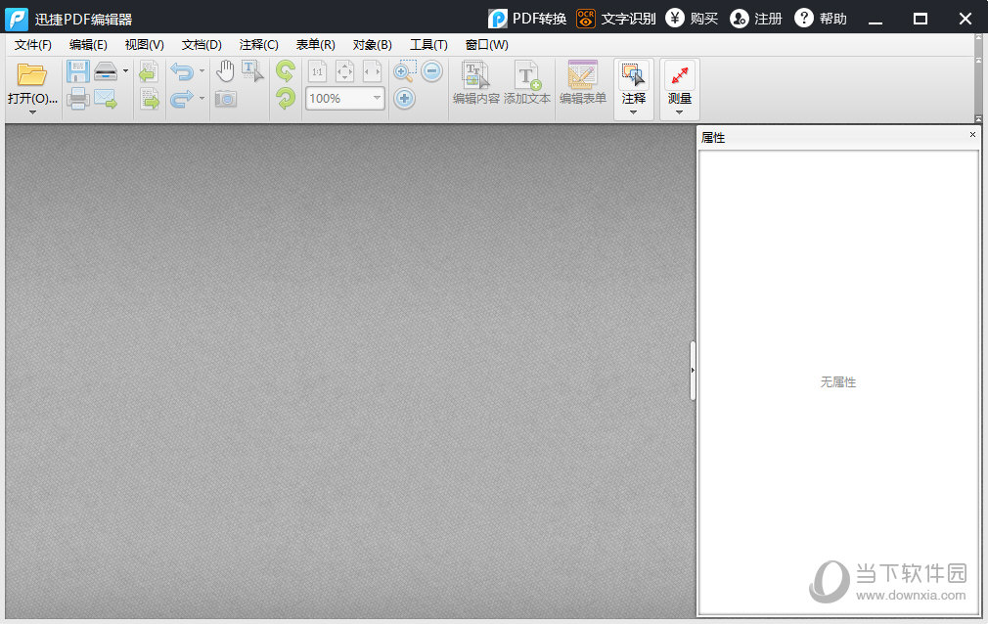Collapse the properties panel with the side handle
Viewport: 988px width, 624px height.
pos(693,371)
